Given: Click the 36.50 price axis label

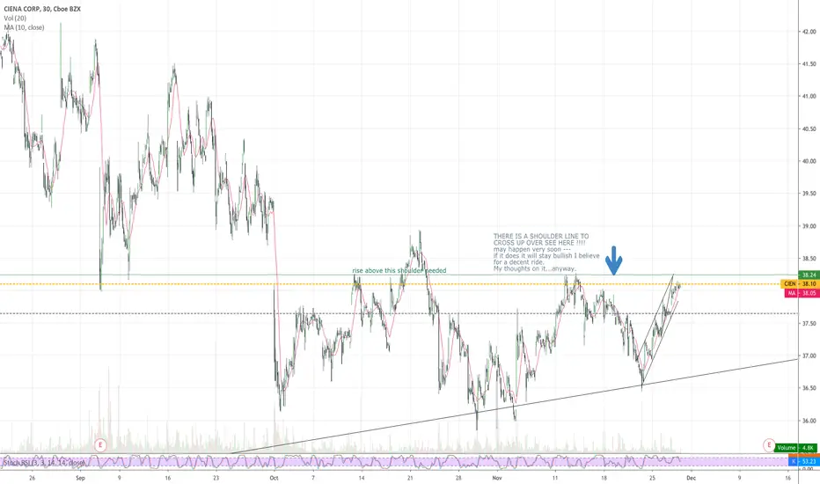Looking at the screenshot, I should click(x=809, y=388).
